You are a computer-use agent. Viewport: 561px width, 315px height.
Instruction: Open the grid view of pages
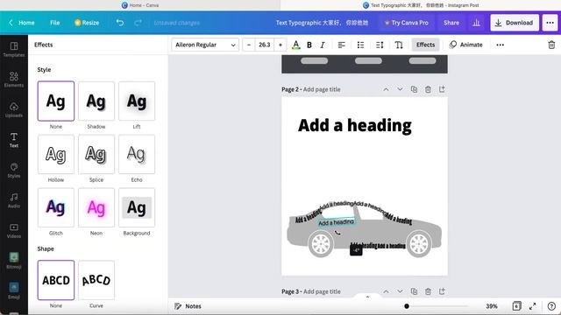(516, 306)
